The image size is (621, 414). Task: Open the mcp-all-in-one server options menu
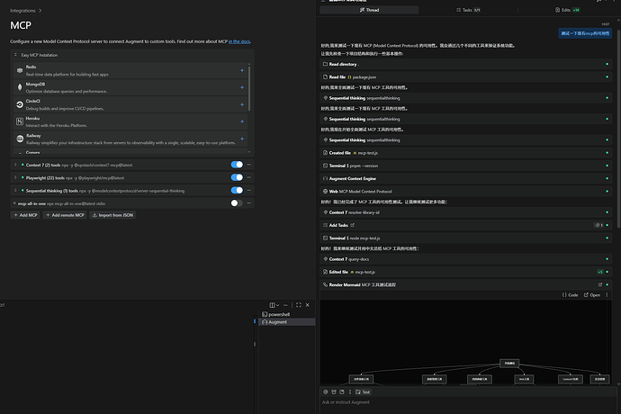tap(249, 203)
